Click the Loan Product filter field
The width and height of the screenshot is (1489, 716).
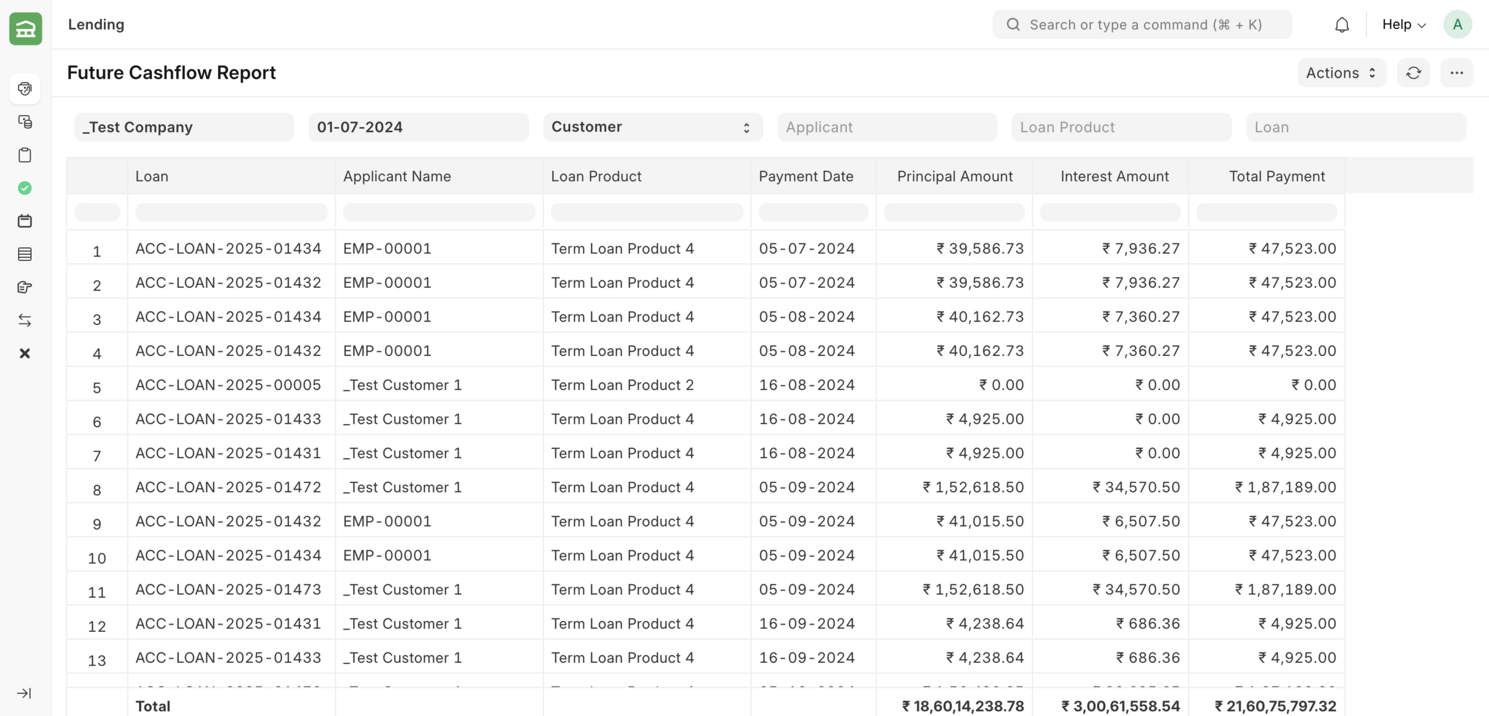[x=1121, y=127]
